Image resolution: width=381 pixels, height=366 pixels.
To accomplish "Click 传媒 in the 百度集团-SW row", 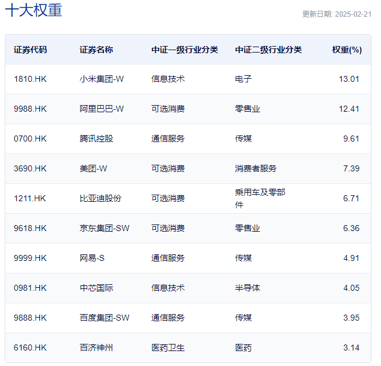I will pyautogui.click(x=243, y=318).
